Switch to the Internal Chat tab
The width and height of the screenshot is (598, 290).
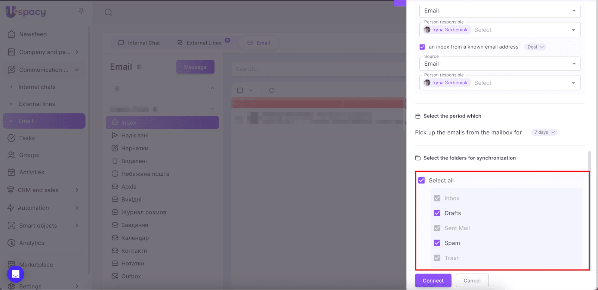(139, 43)
